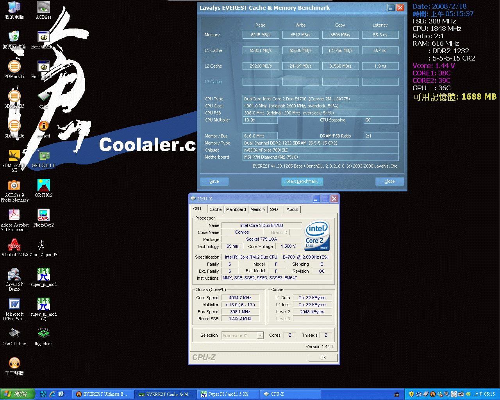Image resolution: width=500 pixels, height=400 pixels.
Task: Click the Start Benchmark button
Action: pos(302,181)
